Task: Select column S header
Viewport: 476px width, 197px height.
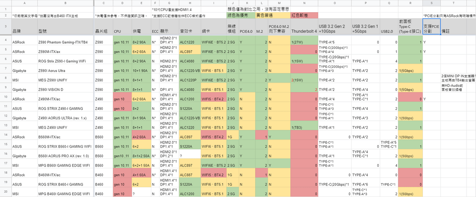Action: click(431, 3)
